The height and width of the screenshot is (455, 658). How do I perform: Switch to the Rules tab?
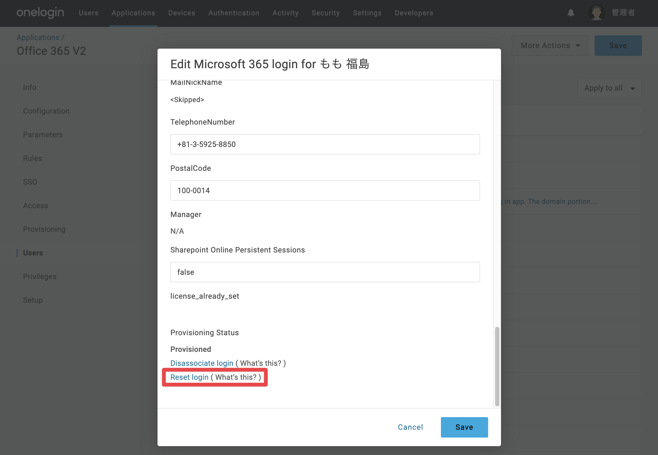coord(32,158)
